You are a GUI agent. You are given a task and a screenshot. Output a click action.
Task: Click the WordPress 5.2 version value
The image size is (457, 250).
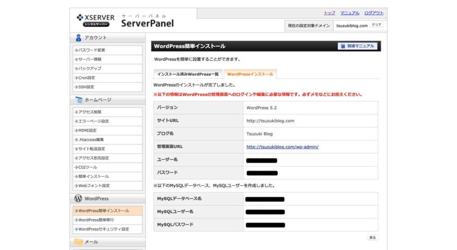[x=262, y=108]
